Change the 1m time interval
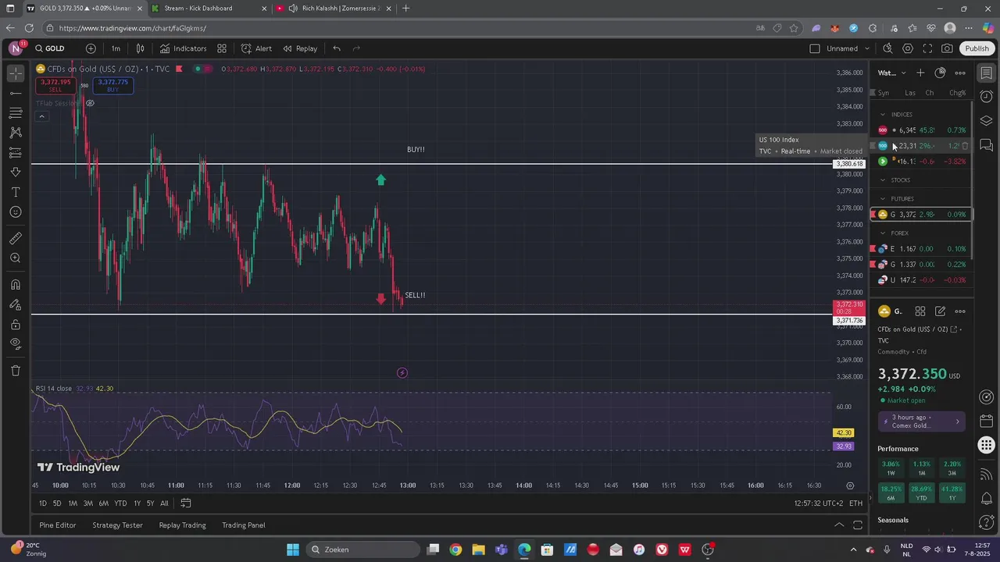 pyautogui.click(x=116, y=48)
